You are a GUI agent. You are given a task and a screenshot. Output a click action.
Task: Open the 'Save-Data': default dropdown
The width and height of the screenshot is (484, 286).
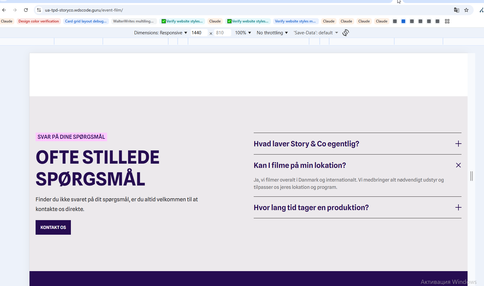coord(316,33)
